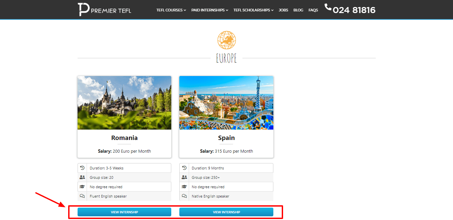Click the group size icon on Romania card
This screenshot has width=453, height=220.
(x=83, y=177)
